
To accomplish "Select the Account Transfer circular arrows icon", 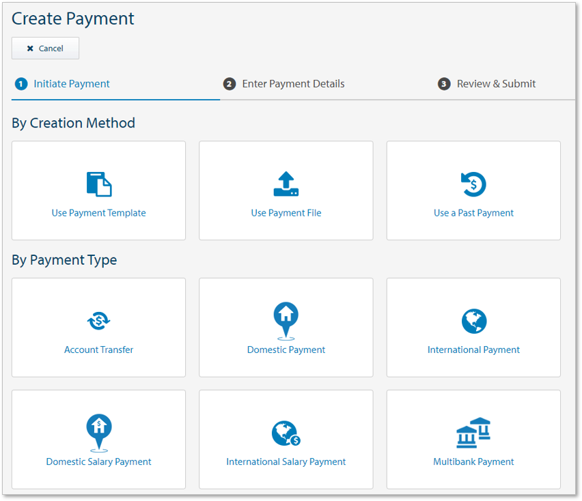I will pos(98,320).
